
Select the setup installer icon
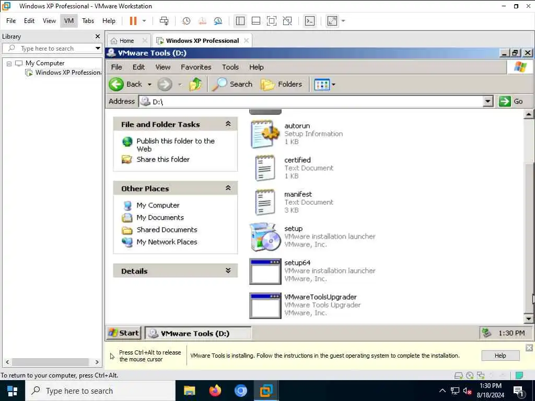[265, 237]
